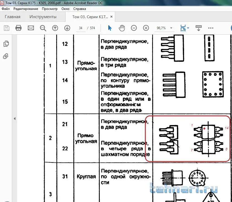232x202 pixels.
Task: Open more tools three-dots menu
Action: pyautogui.click(x=211, y=28)
